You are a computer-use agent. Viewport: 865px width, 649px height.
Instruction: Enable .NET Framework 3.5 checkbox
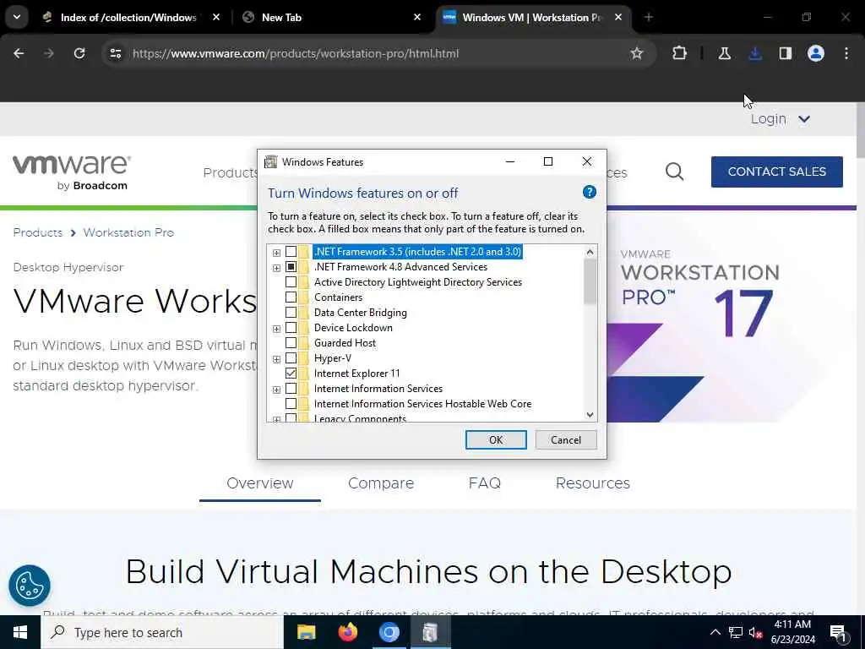(291, 252)
